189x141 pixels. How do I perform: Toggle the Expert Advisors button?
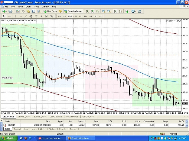[x=73, y=11]
